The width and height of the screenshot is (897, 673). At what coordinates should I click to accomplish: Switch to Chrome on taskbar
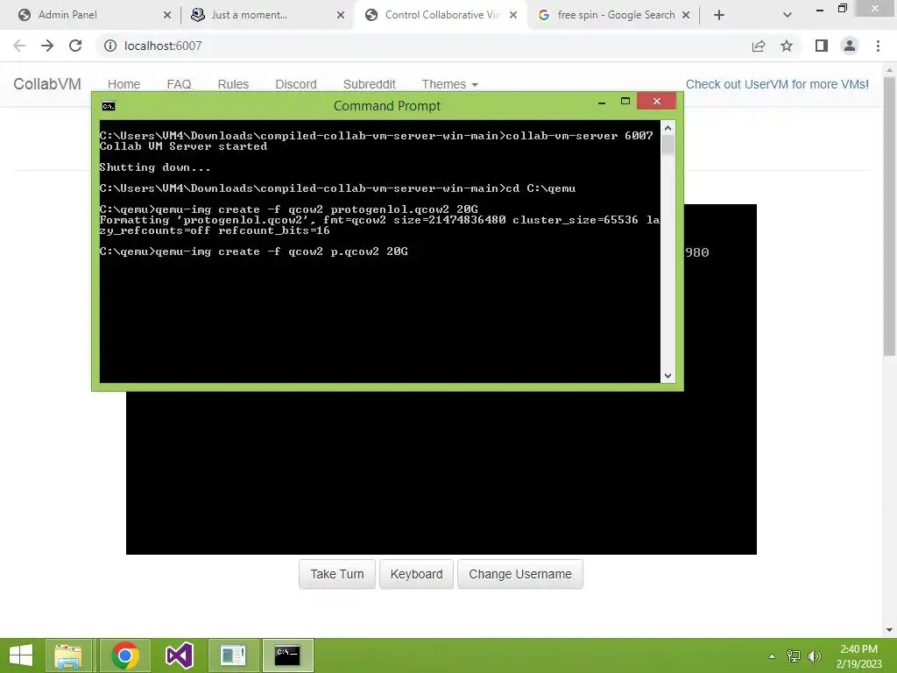pos(124,655)
